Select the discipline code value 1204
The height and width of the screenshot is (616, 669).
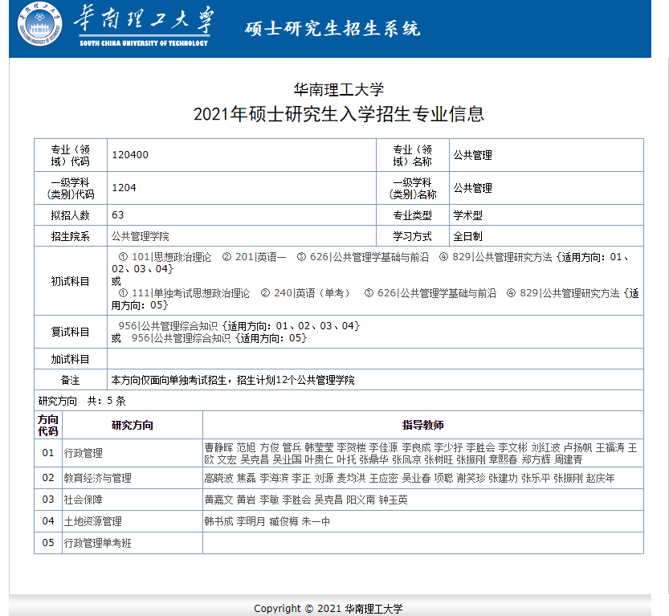[x=124, y=188]
